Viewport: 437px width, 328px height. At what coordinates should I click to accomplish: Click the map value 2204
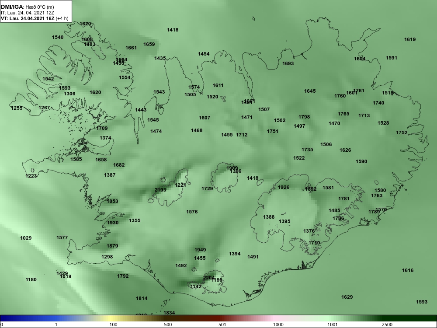[x=209, y=278]
